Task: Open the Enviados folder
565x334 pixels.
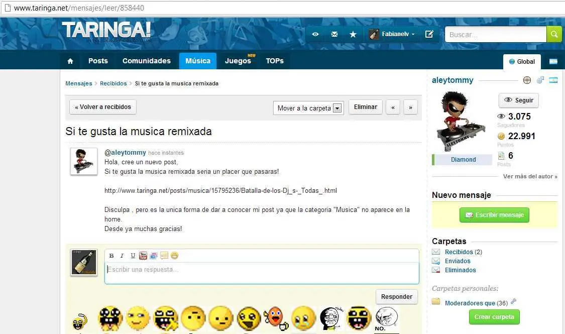Action: [458, 261]
